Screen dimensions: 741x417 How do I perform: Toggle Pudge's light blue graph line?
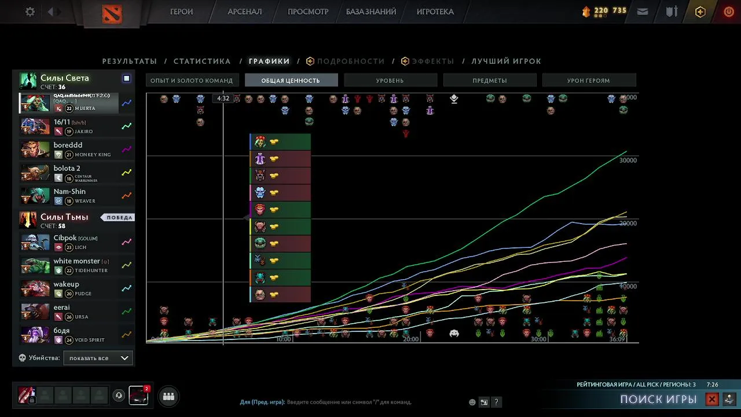click(x=126, y=288)
